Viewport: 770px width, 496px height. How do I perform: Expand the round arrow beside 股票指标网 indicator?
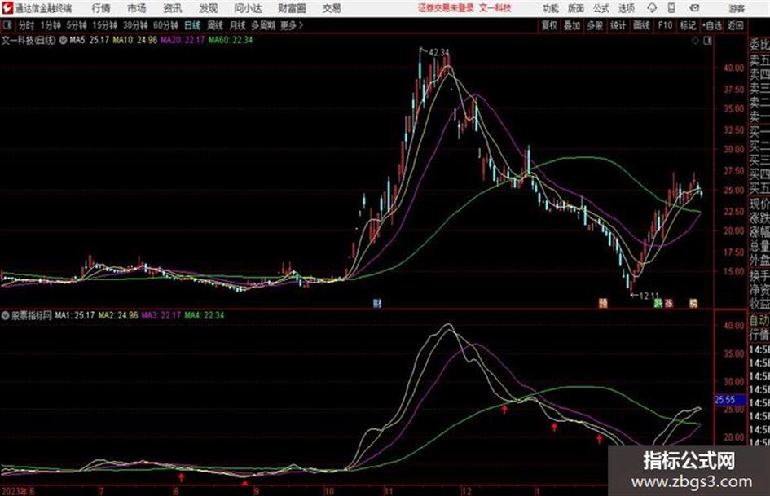point(6,315)
